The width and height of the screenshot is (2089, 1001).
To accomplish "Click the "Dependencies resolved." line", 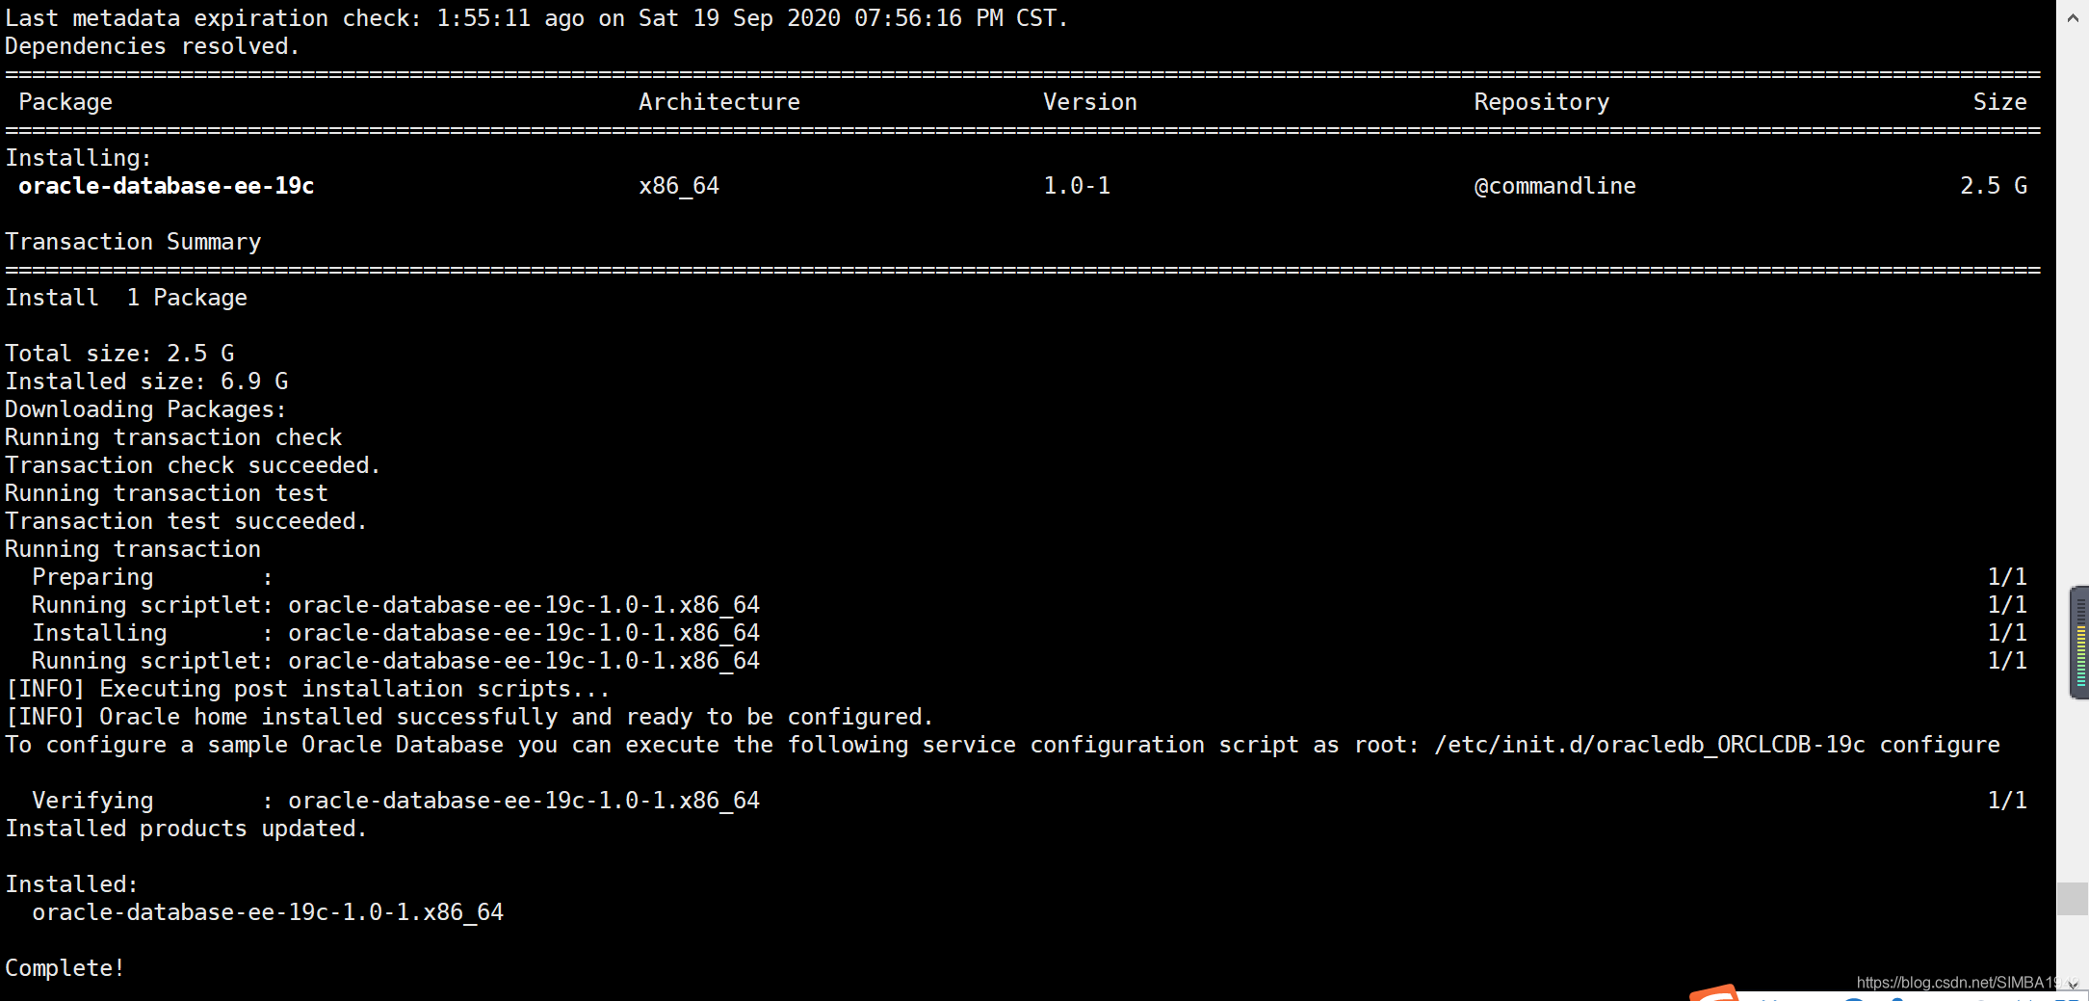I will (152, 46).
